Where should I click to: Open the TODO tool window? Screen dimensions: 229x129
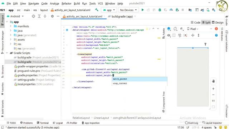coord(11,123)
